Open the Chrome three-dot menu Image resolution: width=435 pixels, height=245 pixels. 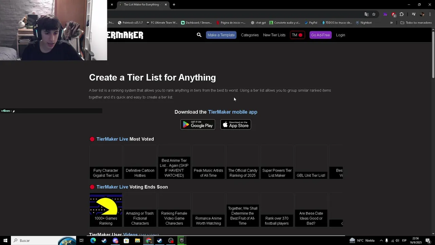click(430, 14)
